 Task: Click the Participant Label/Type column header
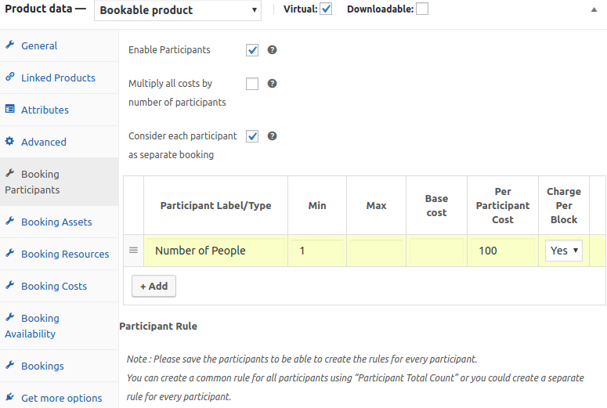pos(215,205)
